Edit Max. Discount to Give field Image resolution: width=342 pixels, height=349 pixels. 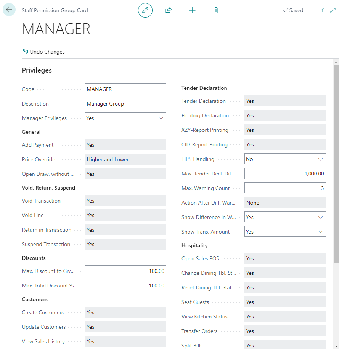(x=125, y=271)
